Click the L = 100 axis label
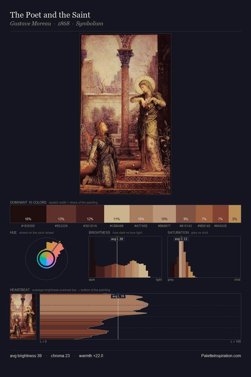The image size is (251, 377). pos(236,342)
